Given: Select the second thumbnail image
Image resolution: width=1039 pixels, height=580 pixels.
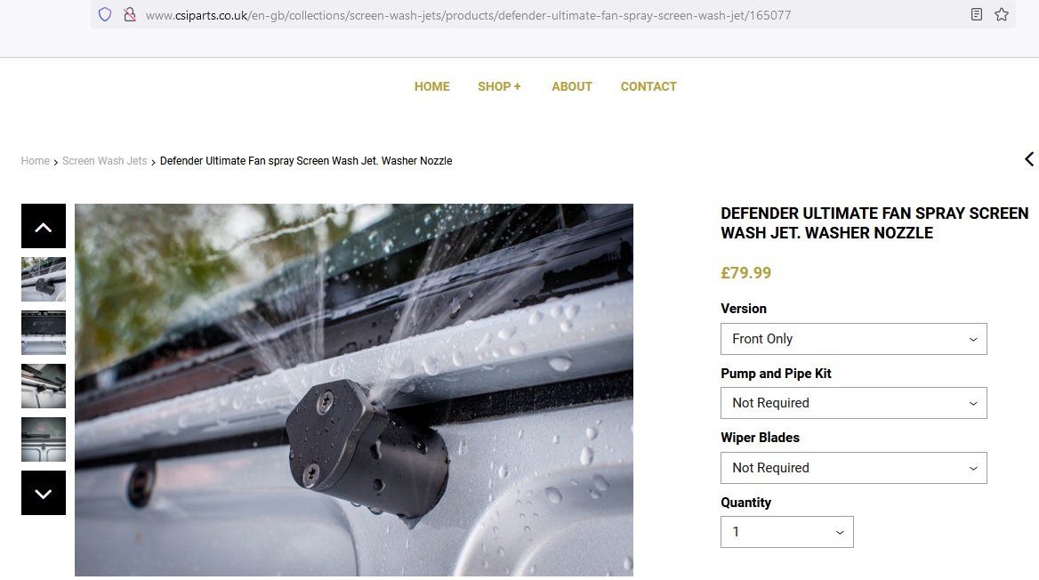Looking at the screenshot, I should (43, 333).
